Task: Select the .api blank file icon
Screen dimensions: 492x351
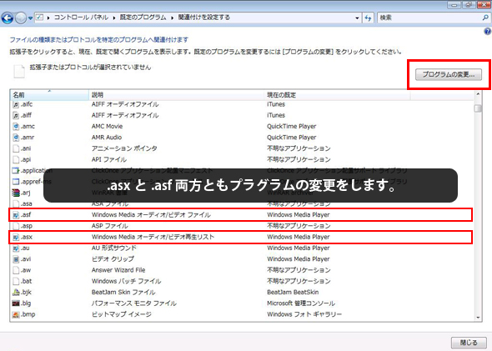Action: pos(16,159)
